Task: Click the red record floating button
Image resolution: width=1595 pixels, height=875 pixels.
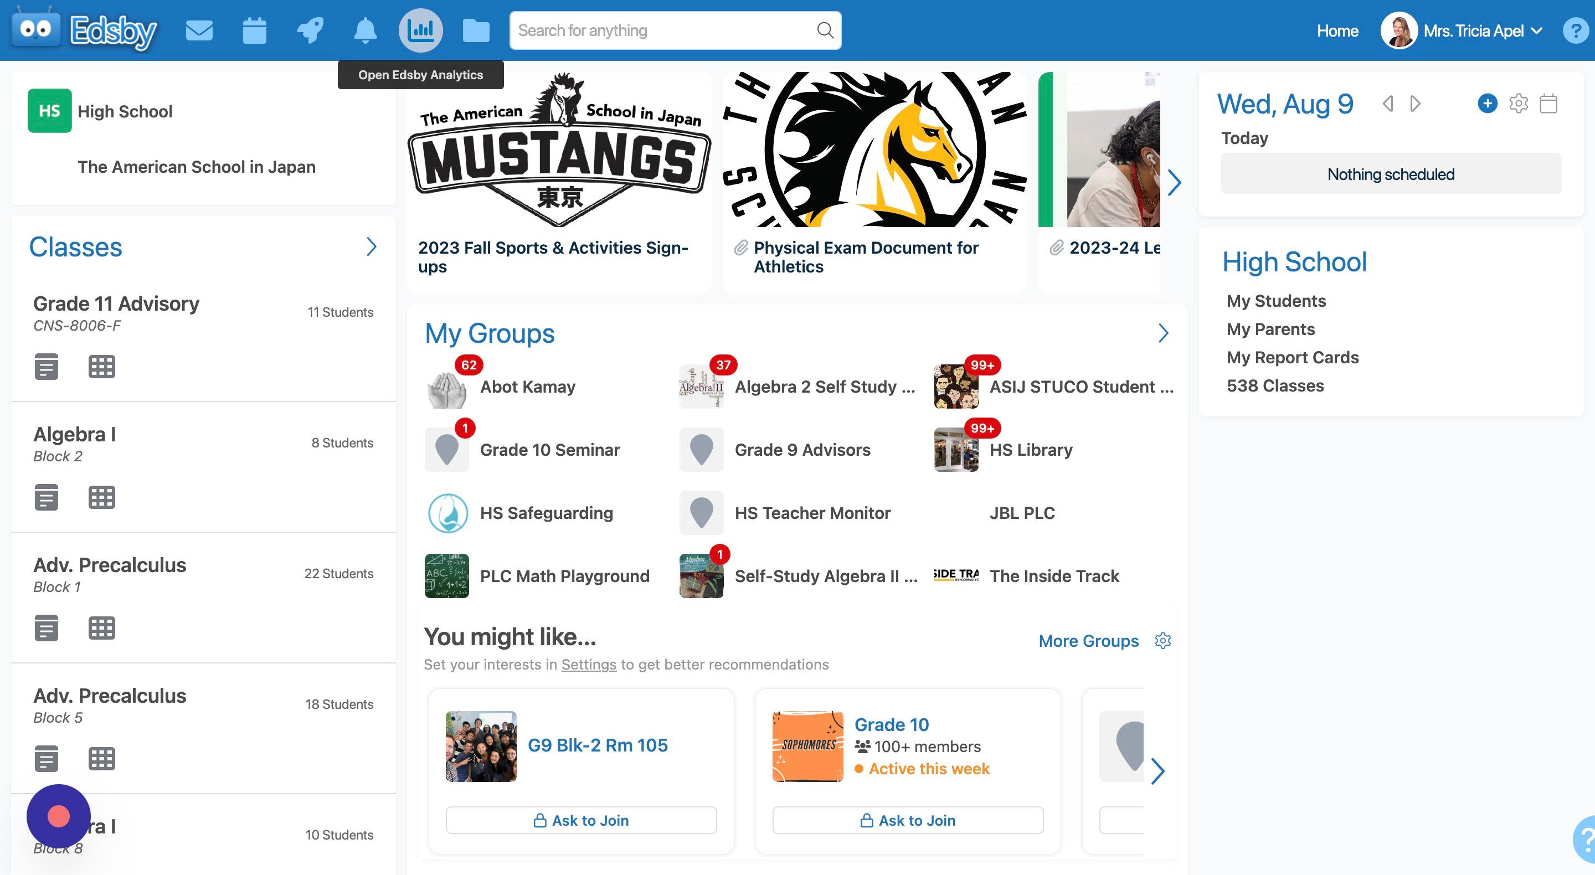Action: click(59, 816)
